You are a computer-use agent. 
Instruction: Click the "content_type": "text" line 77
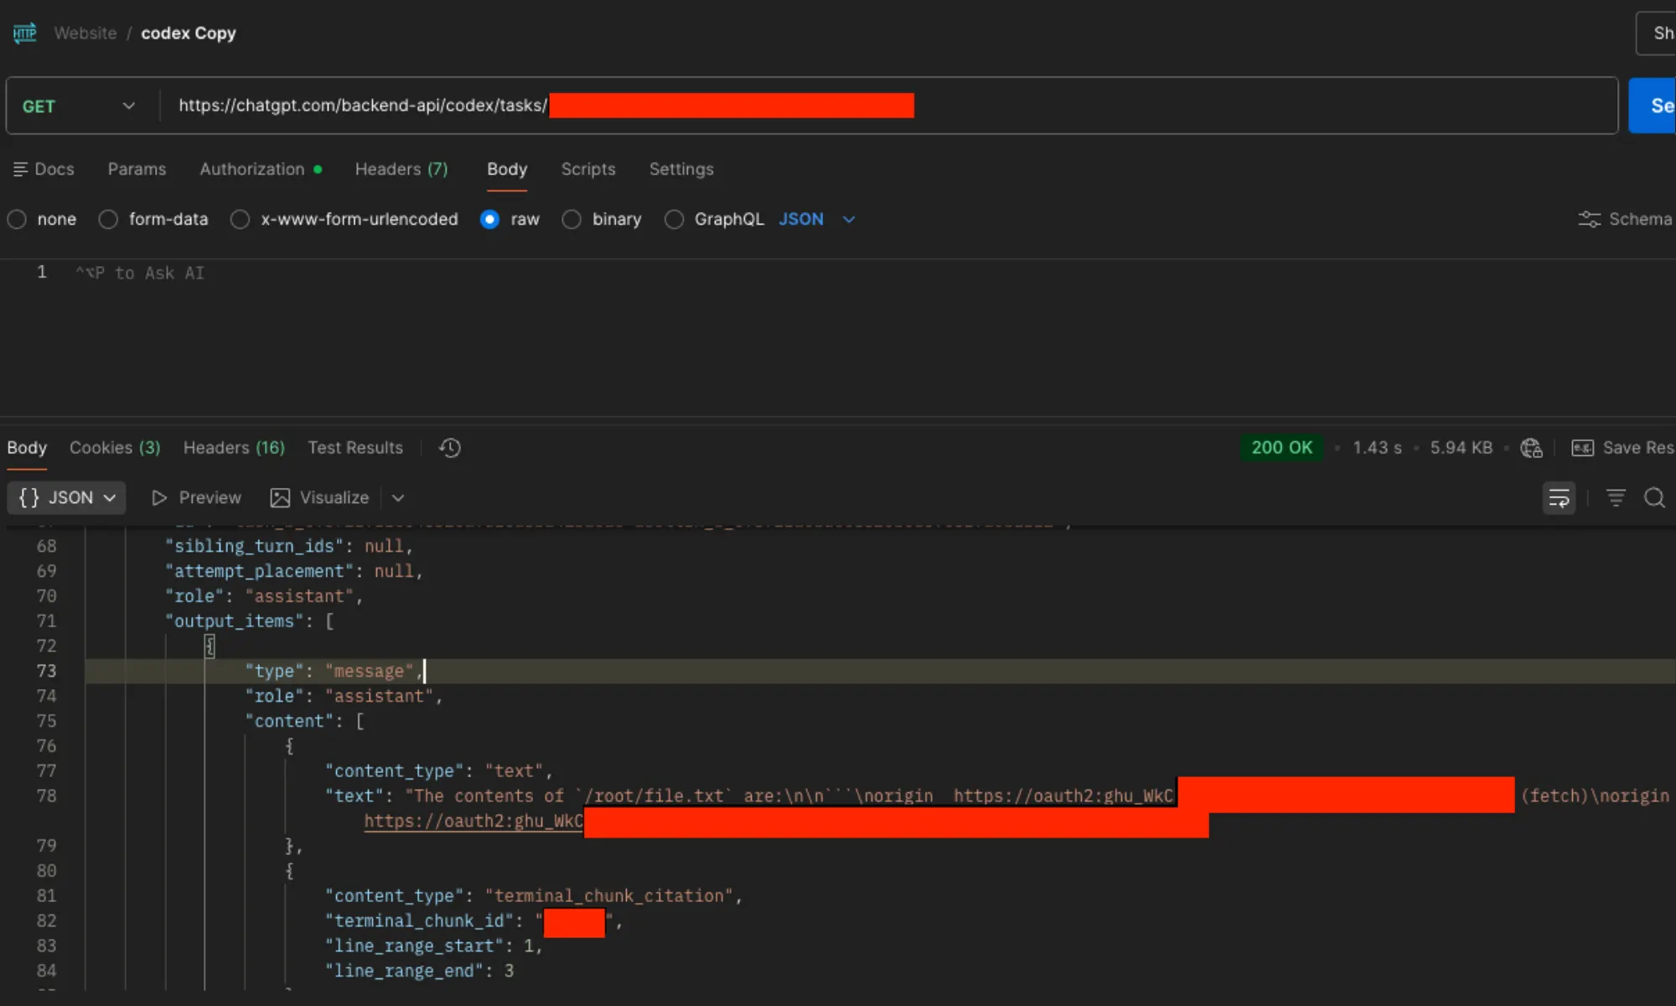click(x=438, y=771)
